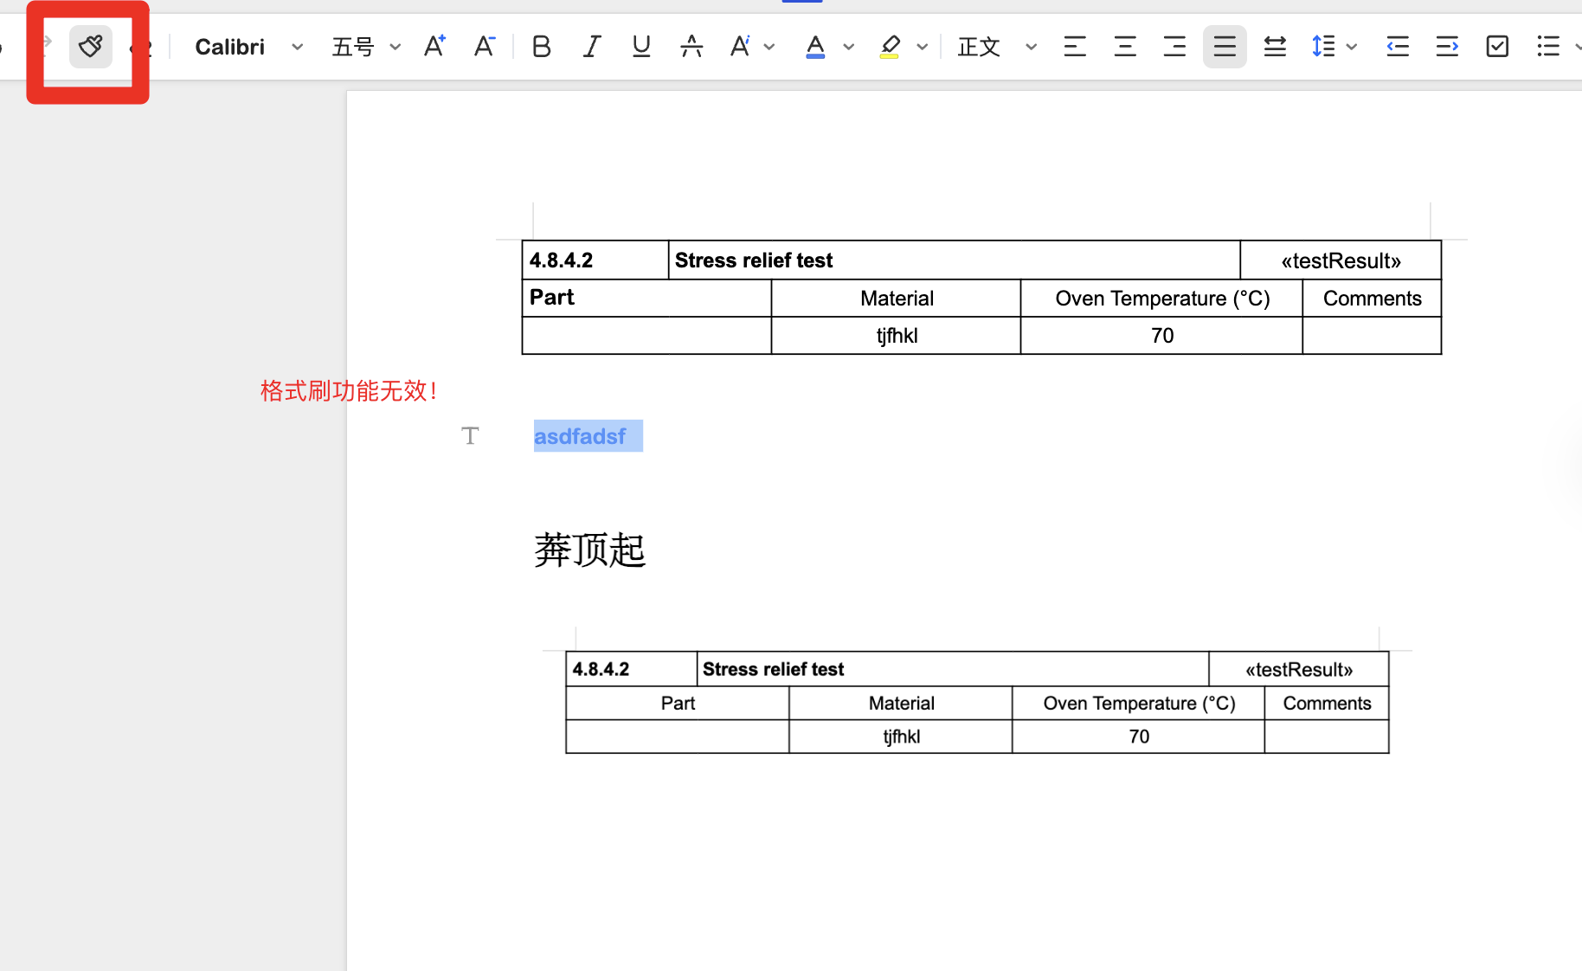Click second table's «testResult» cell

1299,669
